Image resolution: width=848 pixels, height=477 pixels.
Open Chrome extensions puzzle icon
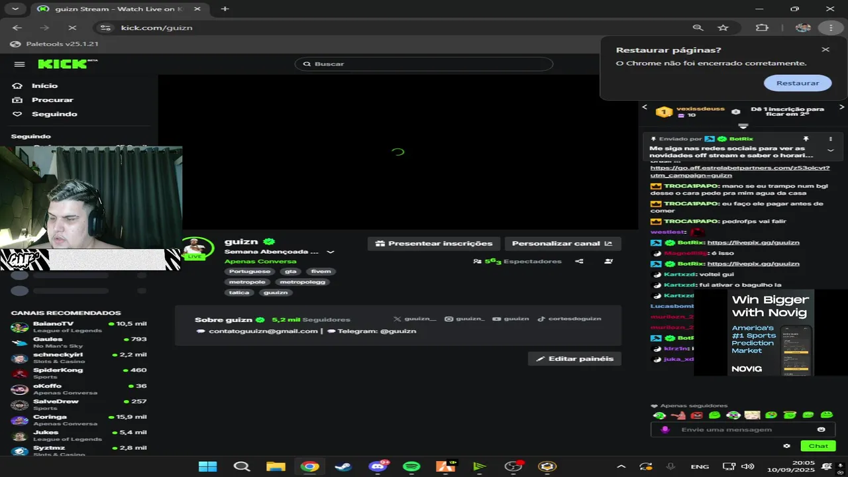coord(762,28)
